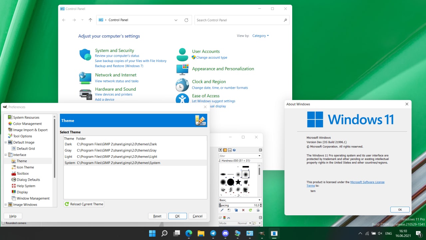The width and height of the screenshot is (426, 240).
Task: Click the red Delete brush icon
Action: [243, 210]
